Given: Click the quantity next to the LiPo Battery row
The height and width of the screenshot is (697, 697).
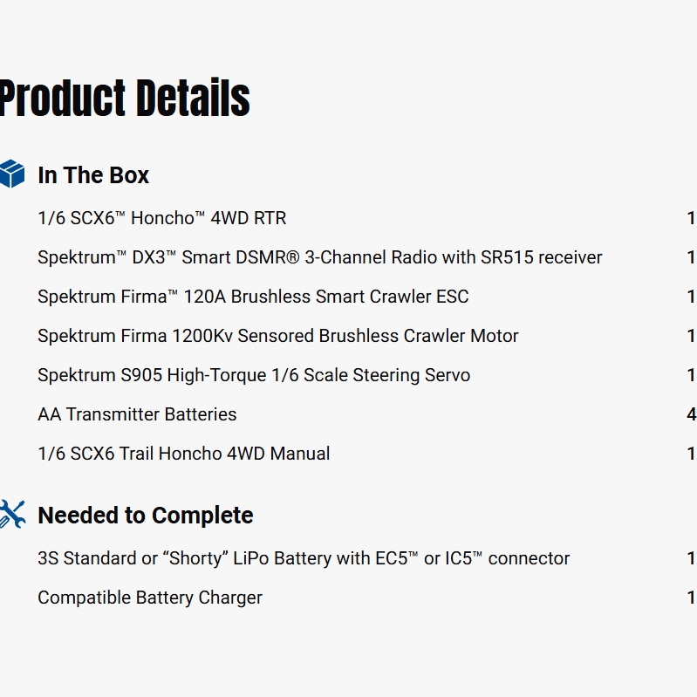Looking at the screenshot, I should [691, 558].
